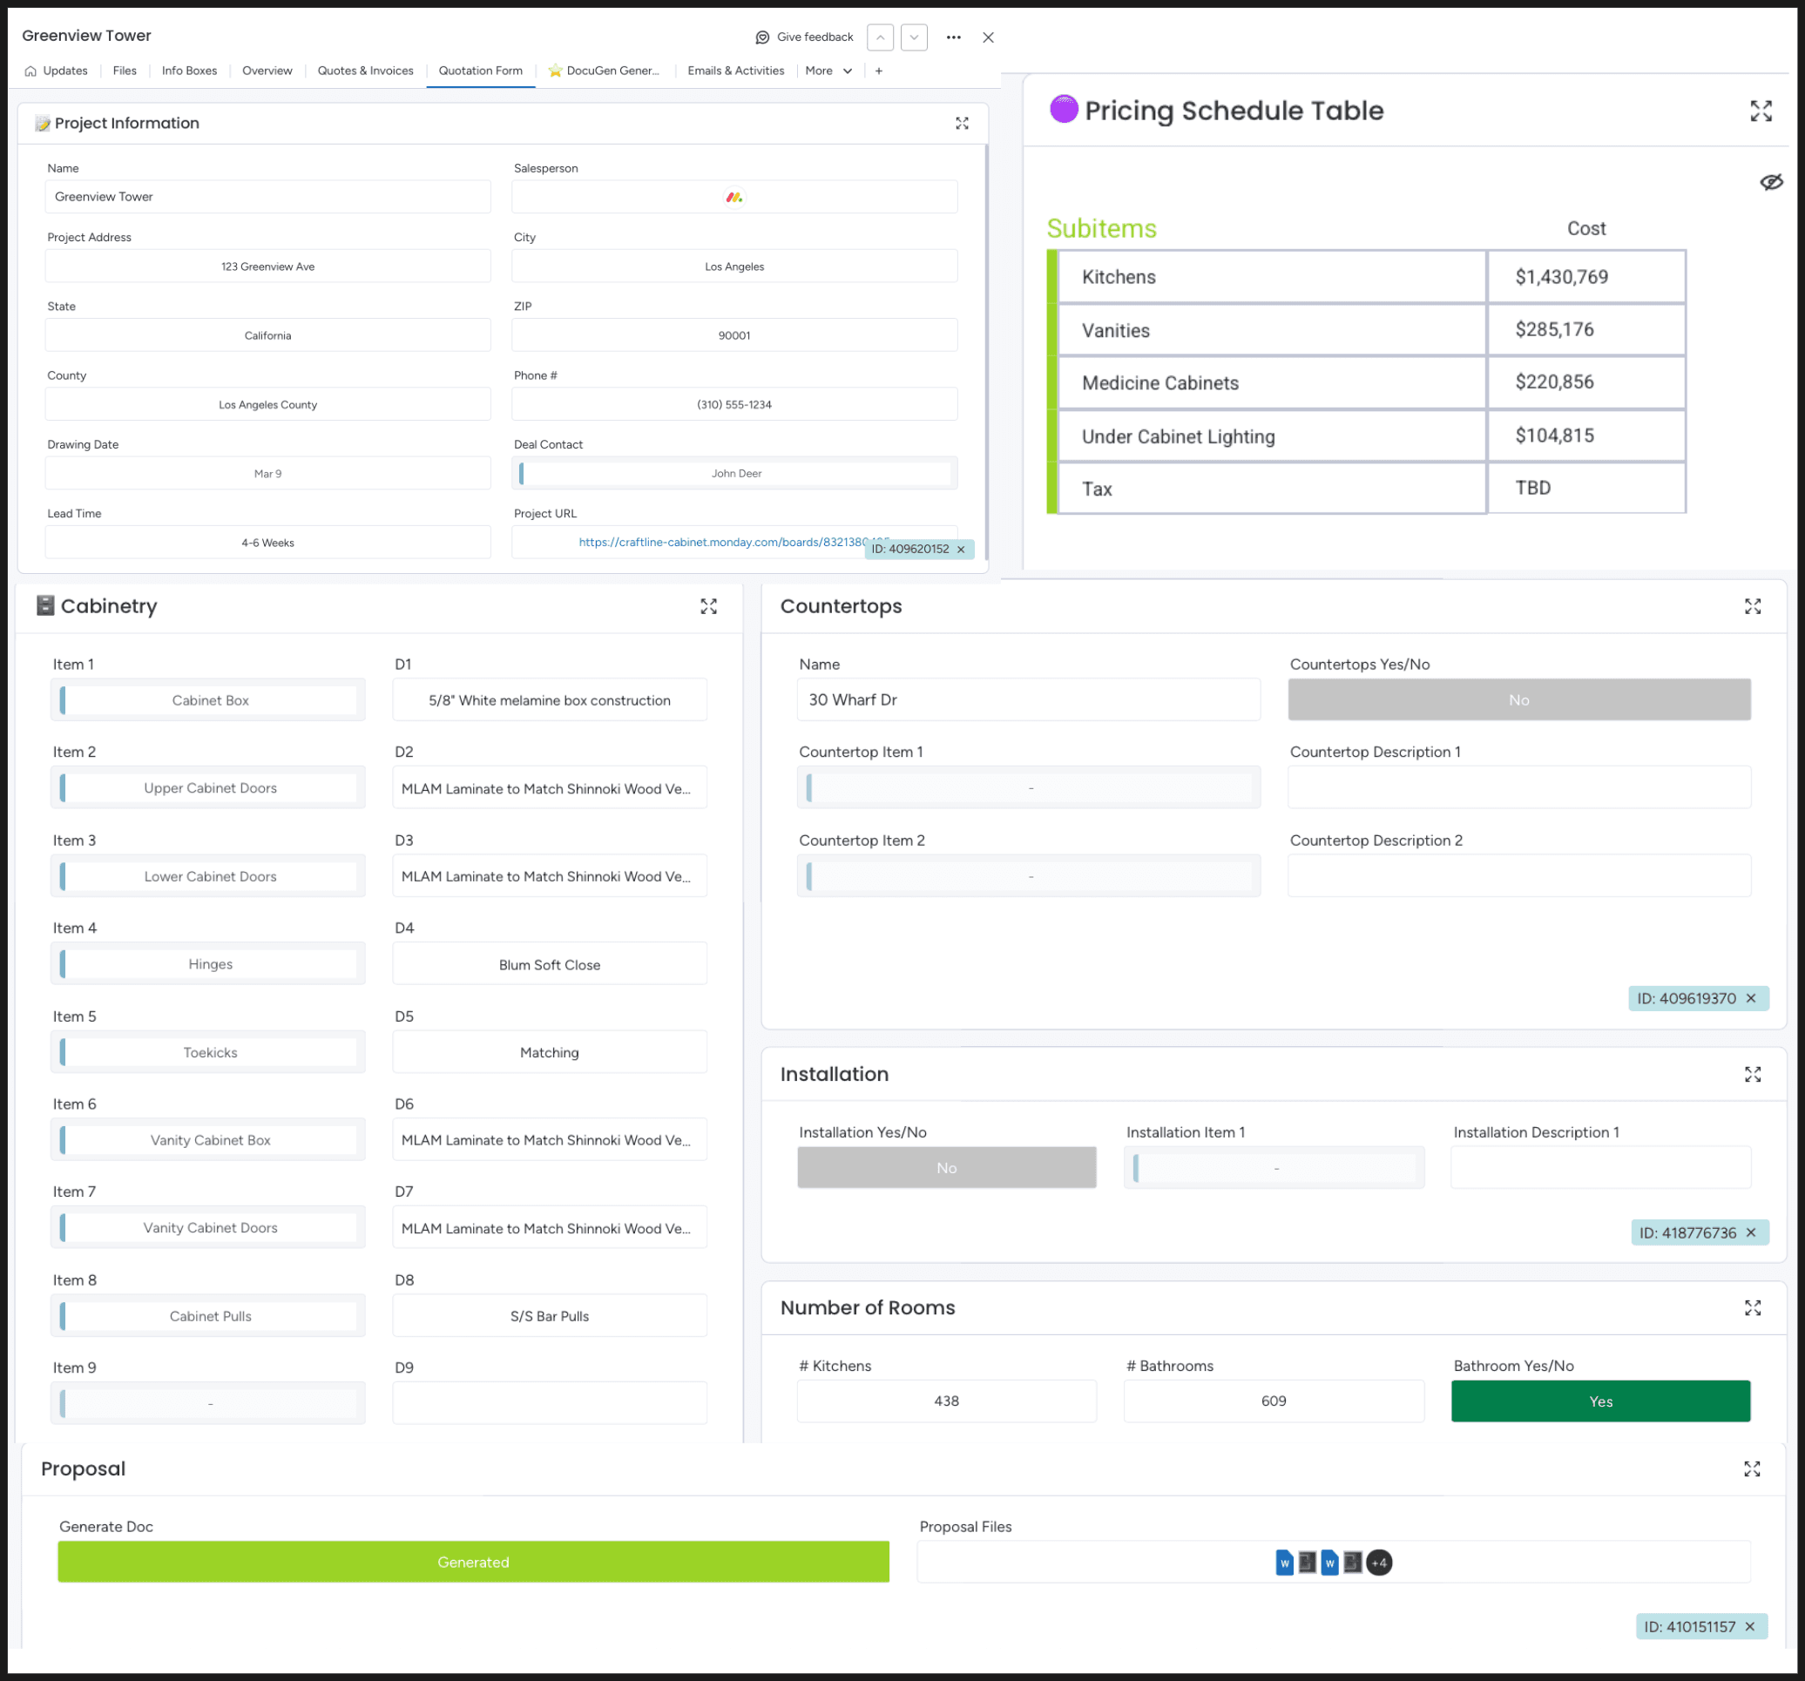The width and height of the screenshot is (1805, 1681).
Task: Click the Name field with Greenview Tower
Action: pos(267,197)
